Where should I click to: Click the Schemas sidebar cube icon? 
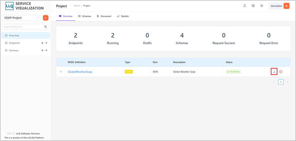click(6, 50)
